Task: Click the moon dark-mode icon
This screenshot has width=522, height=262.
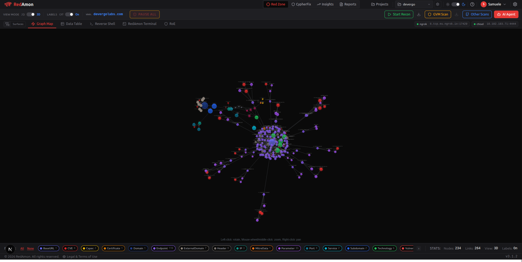Action: pyautogui.click(x=464, y=4)
